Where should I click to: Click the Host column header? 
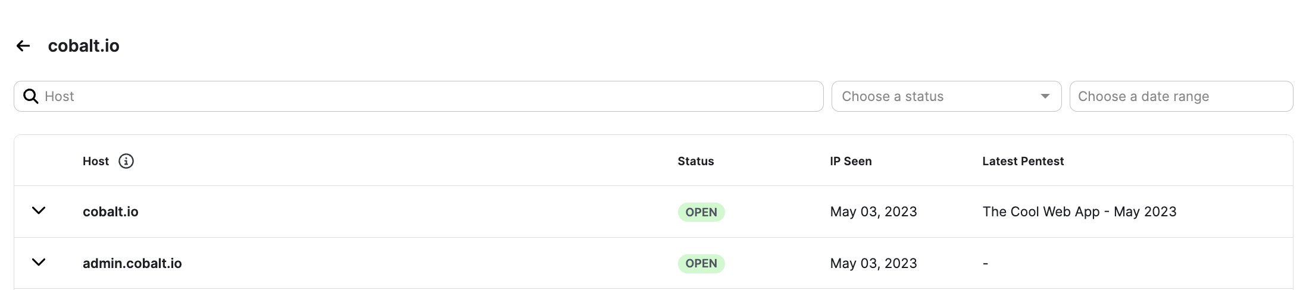point(96,161)
